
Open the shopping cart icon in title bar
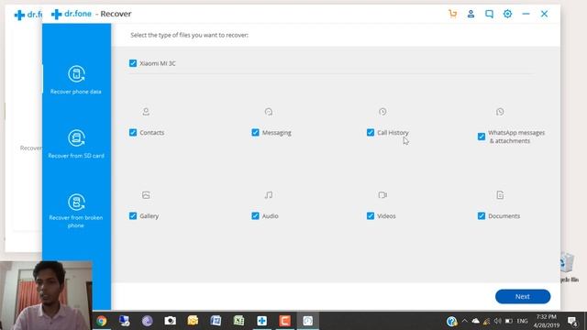click(452, 15)
